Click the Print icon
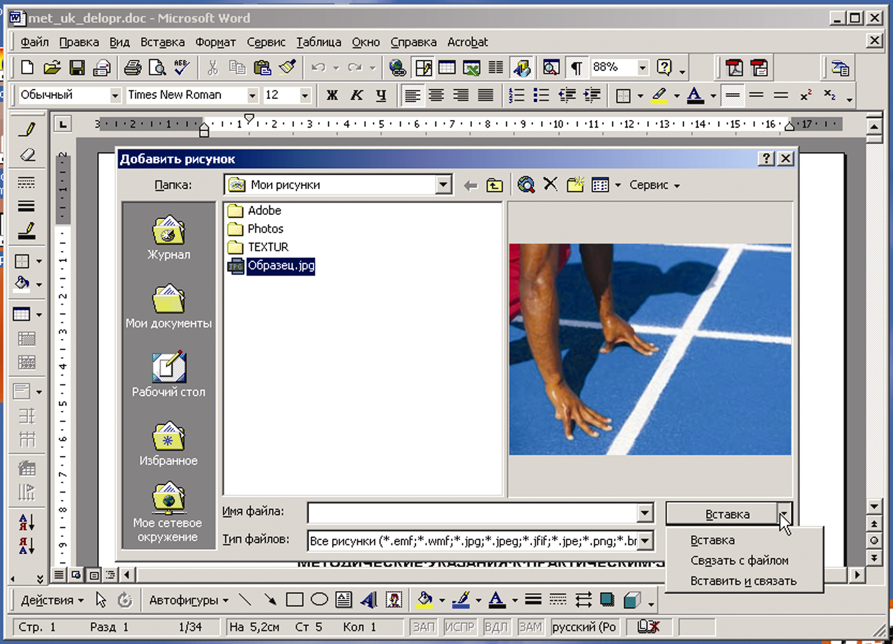This screenshot has height=644, width=893. [x=133, y=68]
